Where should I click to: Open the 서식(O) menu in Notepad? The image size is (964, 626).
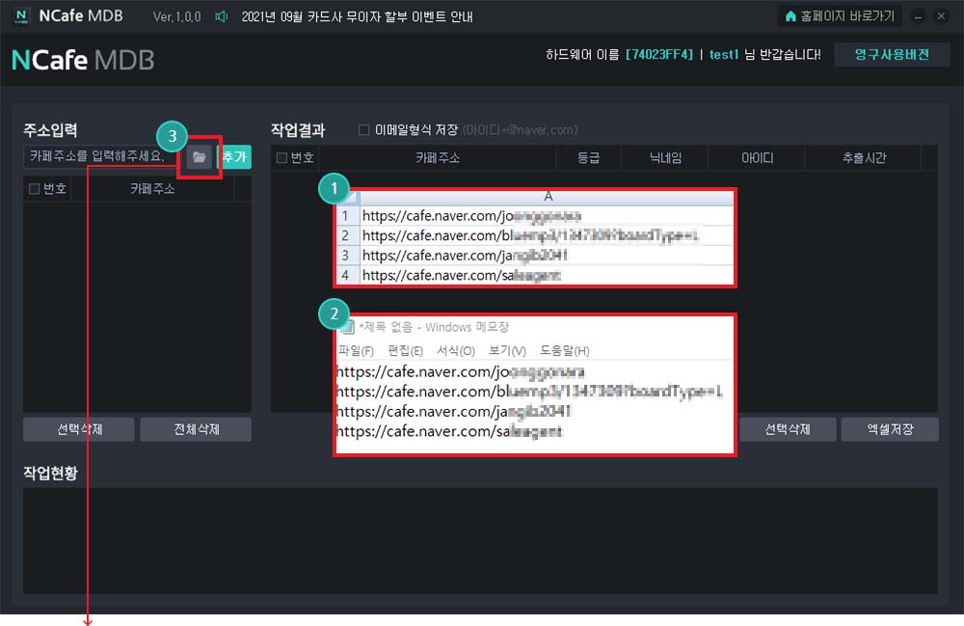tap(455, 350)
